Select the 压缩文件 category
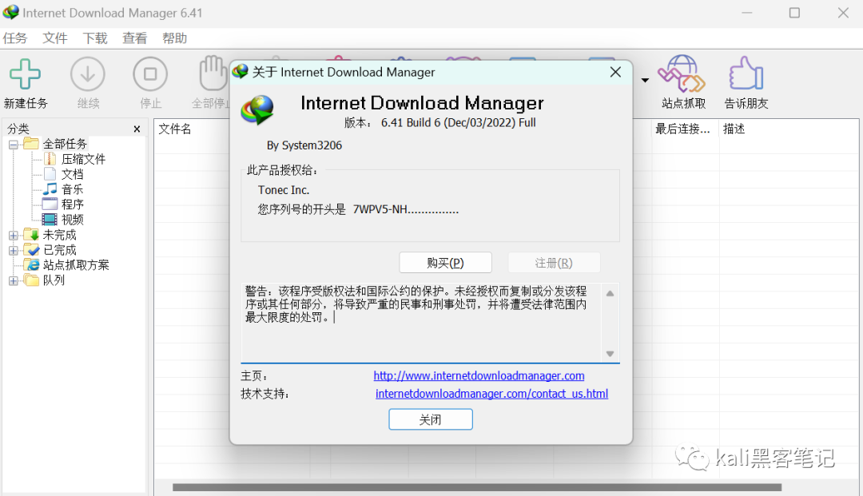 [83, 159]
